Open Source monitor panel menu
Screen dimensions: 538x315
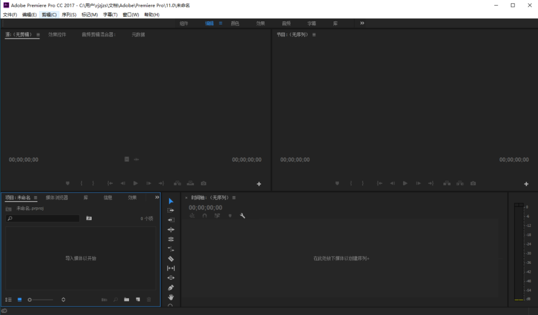[x=38, y=35]
